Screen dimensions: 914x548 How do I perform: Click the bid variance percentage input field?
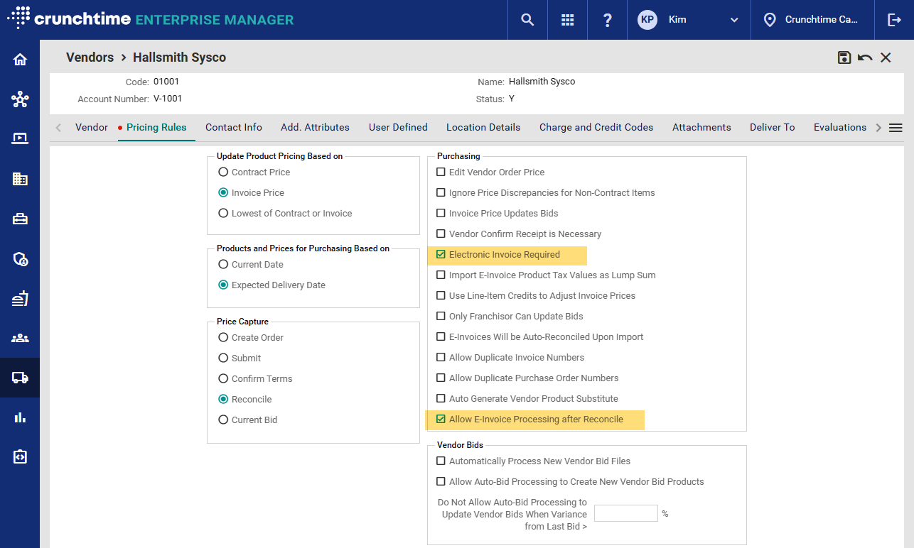click(x=625, y=513)
